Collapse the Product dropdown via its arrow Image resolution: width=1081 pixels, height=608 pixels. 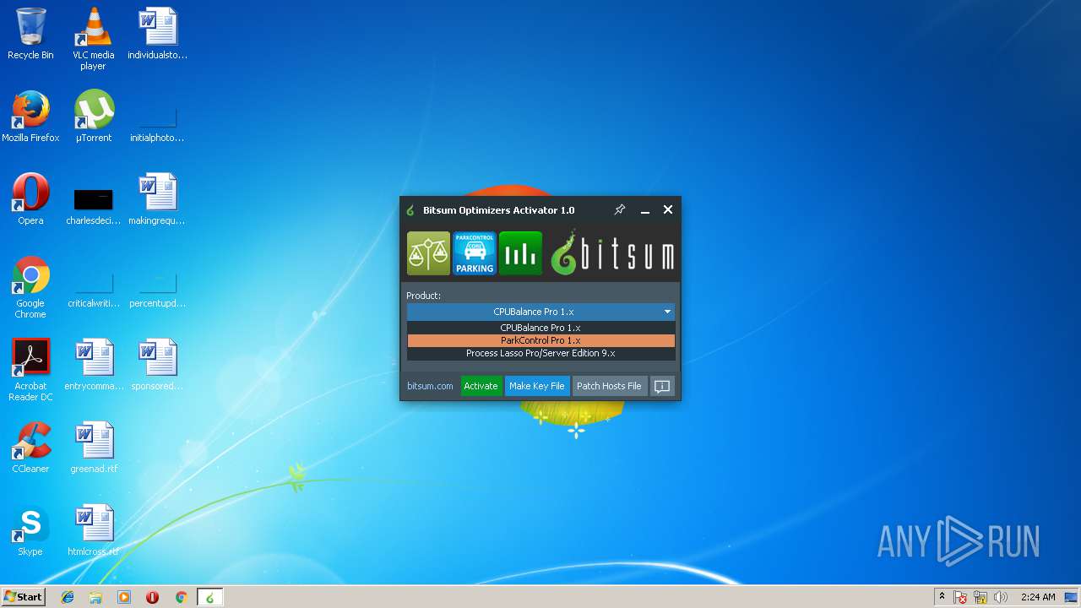tap(667, 312)
